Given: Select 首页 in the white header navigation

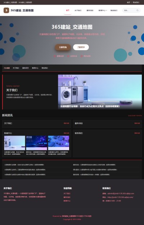Looking at the screenshot, I should pos(68,10).
